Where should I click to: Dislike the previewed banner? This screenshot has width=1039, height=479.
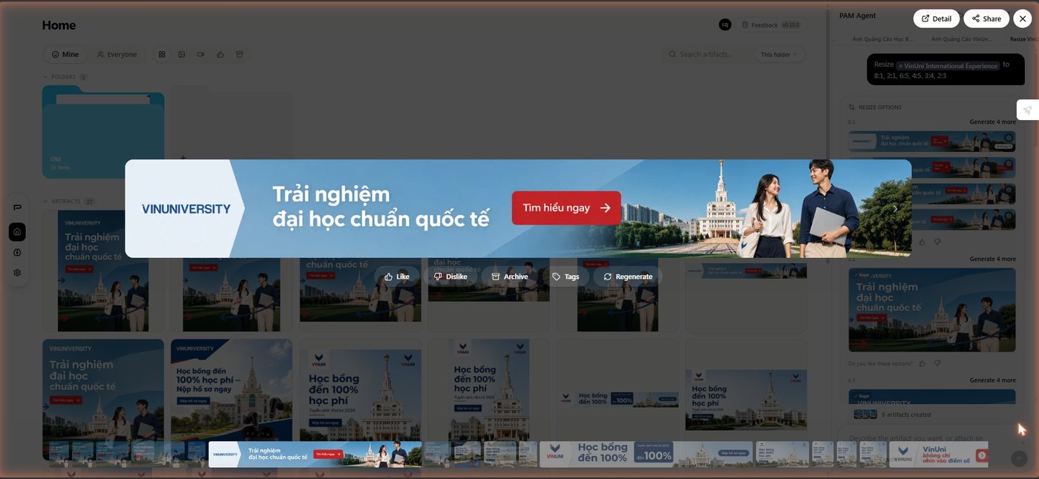tap(450, 277)
